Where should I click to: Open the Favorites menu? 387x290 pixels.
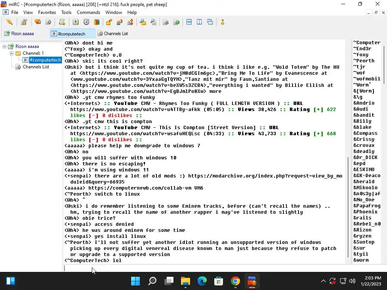point(47,12)
